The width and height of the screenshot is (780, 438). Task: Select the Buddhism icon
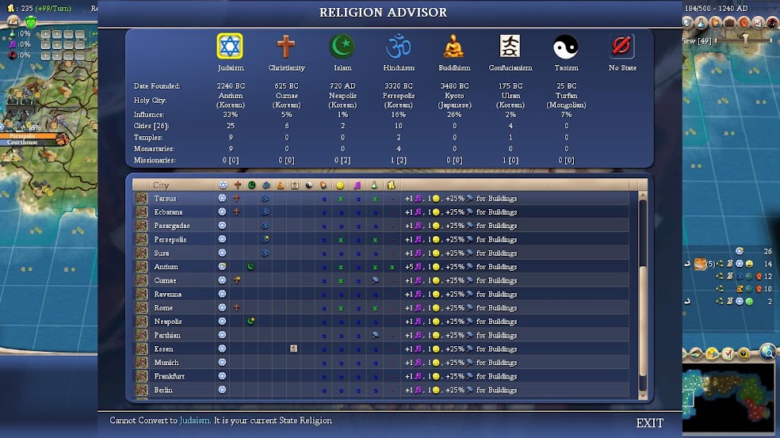[x=453, y=46]
